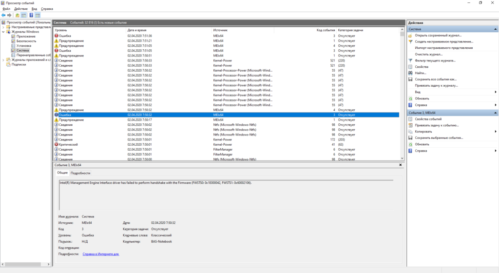Screen dimensions: 499x273
Task: Click the red Критический event icon
Action: click(x=57, y=144)
